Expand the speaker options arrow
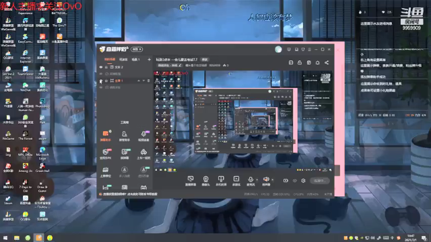This screenshot has height=242, width=431. click(x=272, y=180)
